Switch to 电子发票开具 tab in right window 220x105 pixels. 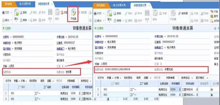(119, 5)
